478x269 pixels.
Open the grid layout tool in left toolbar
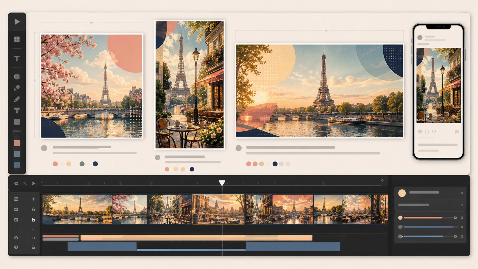[x=17, y=39]
